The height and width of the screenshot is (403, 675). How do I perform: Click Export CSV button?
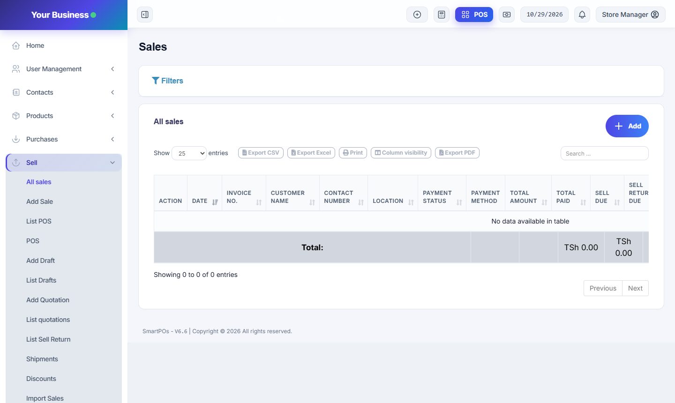tap(261, 153)
